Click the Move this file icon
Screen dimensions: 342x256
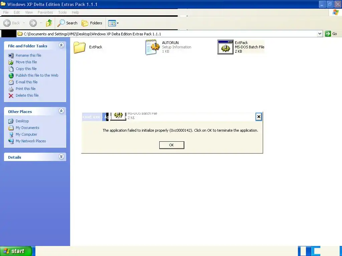tap(11, 62)
